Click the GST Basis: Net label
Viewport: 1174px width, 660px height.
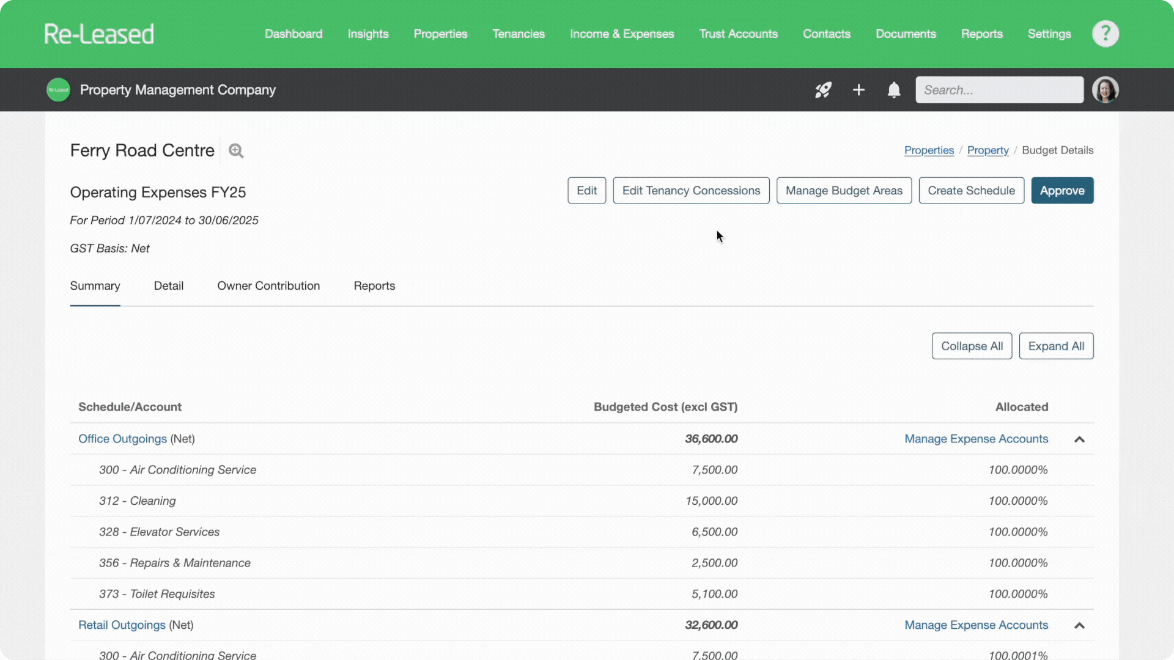pos(109,249)
